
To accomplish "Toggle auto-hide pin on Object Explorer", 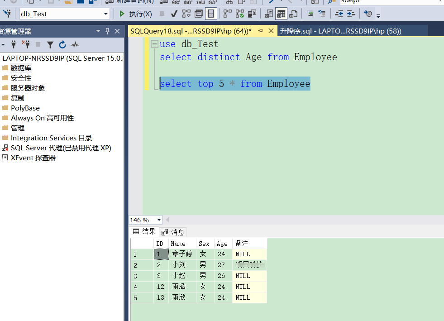I will click(x=107, y=31).
